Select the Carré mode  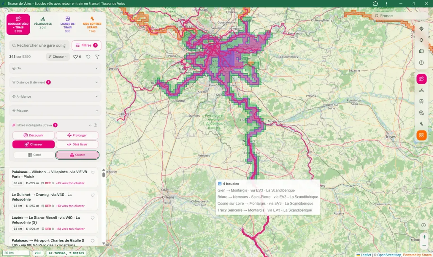click(34, 155)
